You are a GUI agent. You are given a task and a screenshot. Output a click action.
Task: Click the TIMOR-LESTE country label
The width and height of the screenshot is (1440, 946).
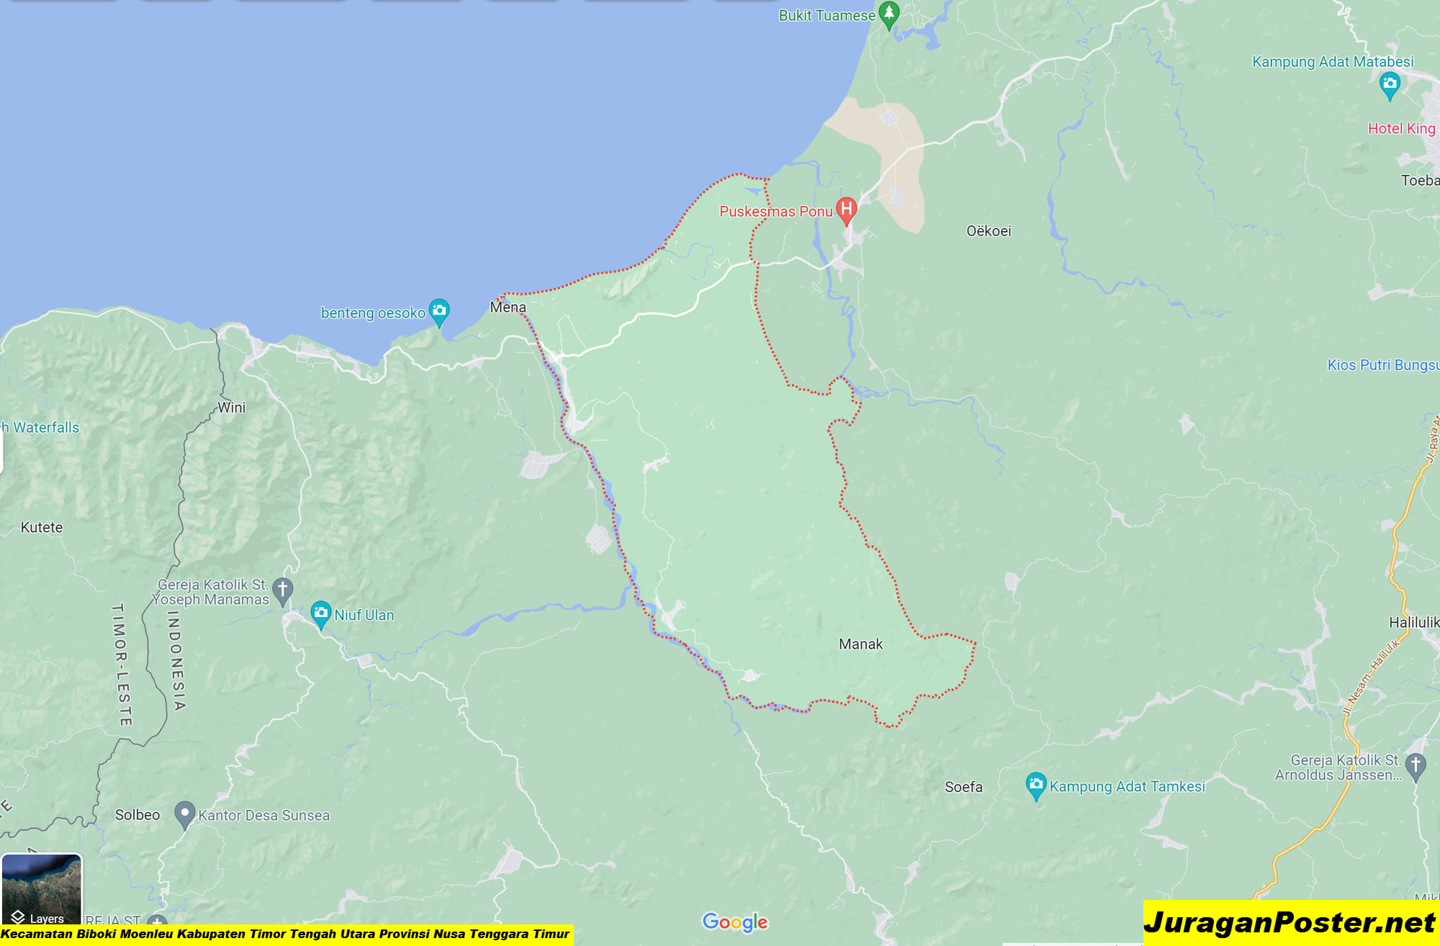click(121, 665)
